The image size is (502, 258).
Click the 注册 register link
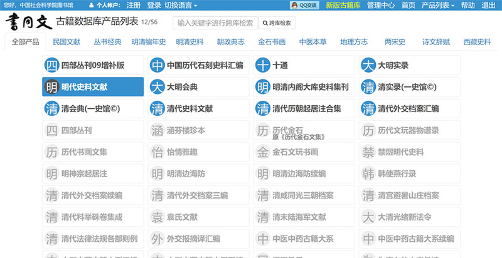[133, 5]
